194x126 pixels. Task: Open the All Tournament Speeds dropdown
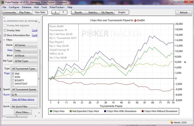(24, 89)
